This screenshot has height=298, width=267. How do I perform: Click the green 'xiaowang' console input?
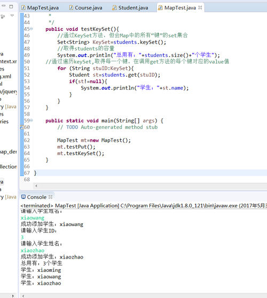(x=33, y=218)
